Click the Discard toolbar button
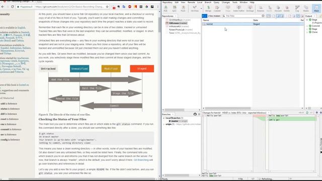The width and height of the screenshot is (322, 181). (278, 9)
